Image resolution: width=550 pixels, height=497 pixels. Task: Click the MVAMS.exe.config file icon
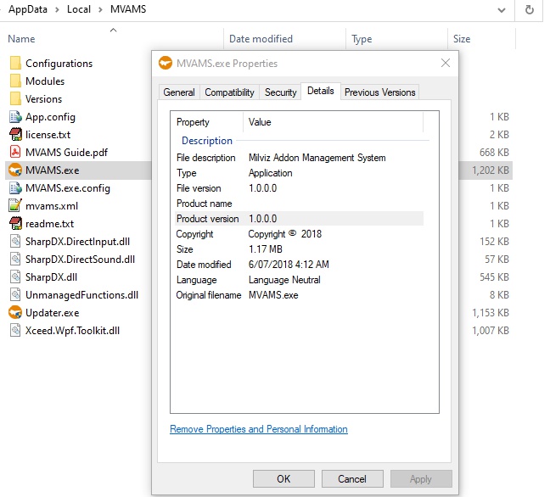point(15,188)
